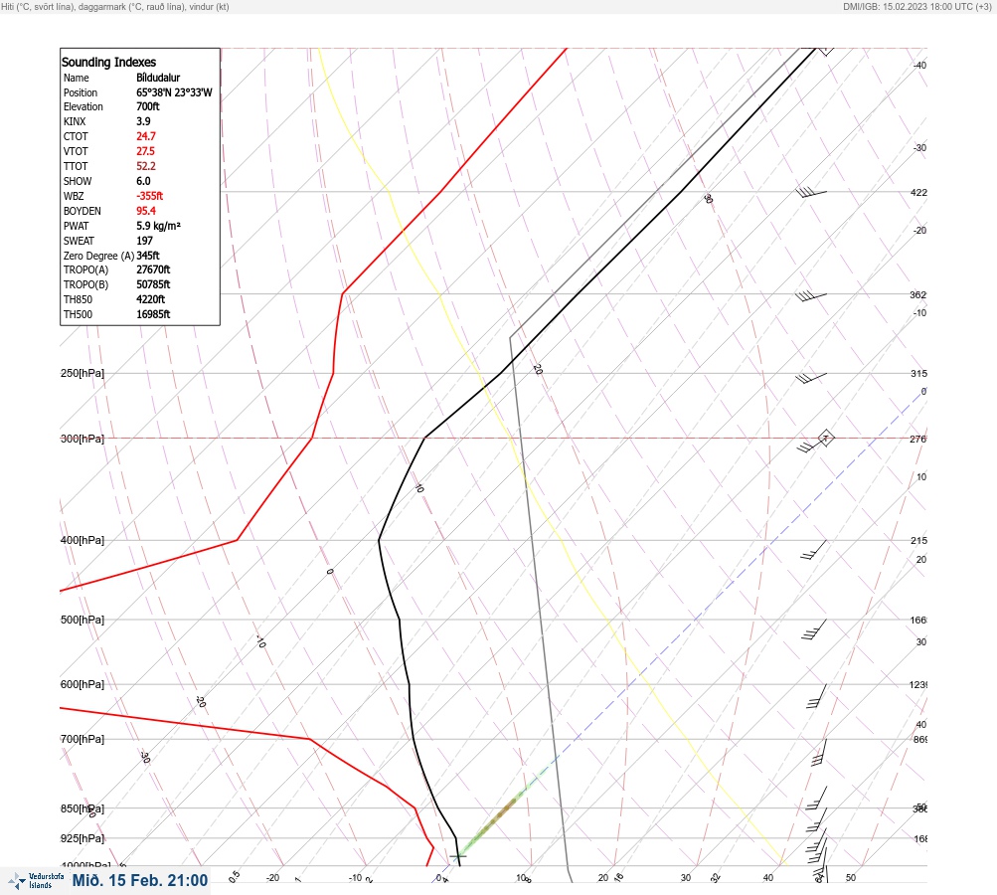Click the right-side height label 215

(x=918, y=541)
